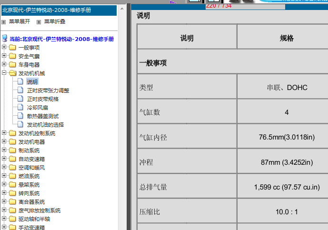The height and width of the screenshot is (230, 328).
Task: Click the 发动机控制系统 folder icon
Action: click(12, 133)
